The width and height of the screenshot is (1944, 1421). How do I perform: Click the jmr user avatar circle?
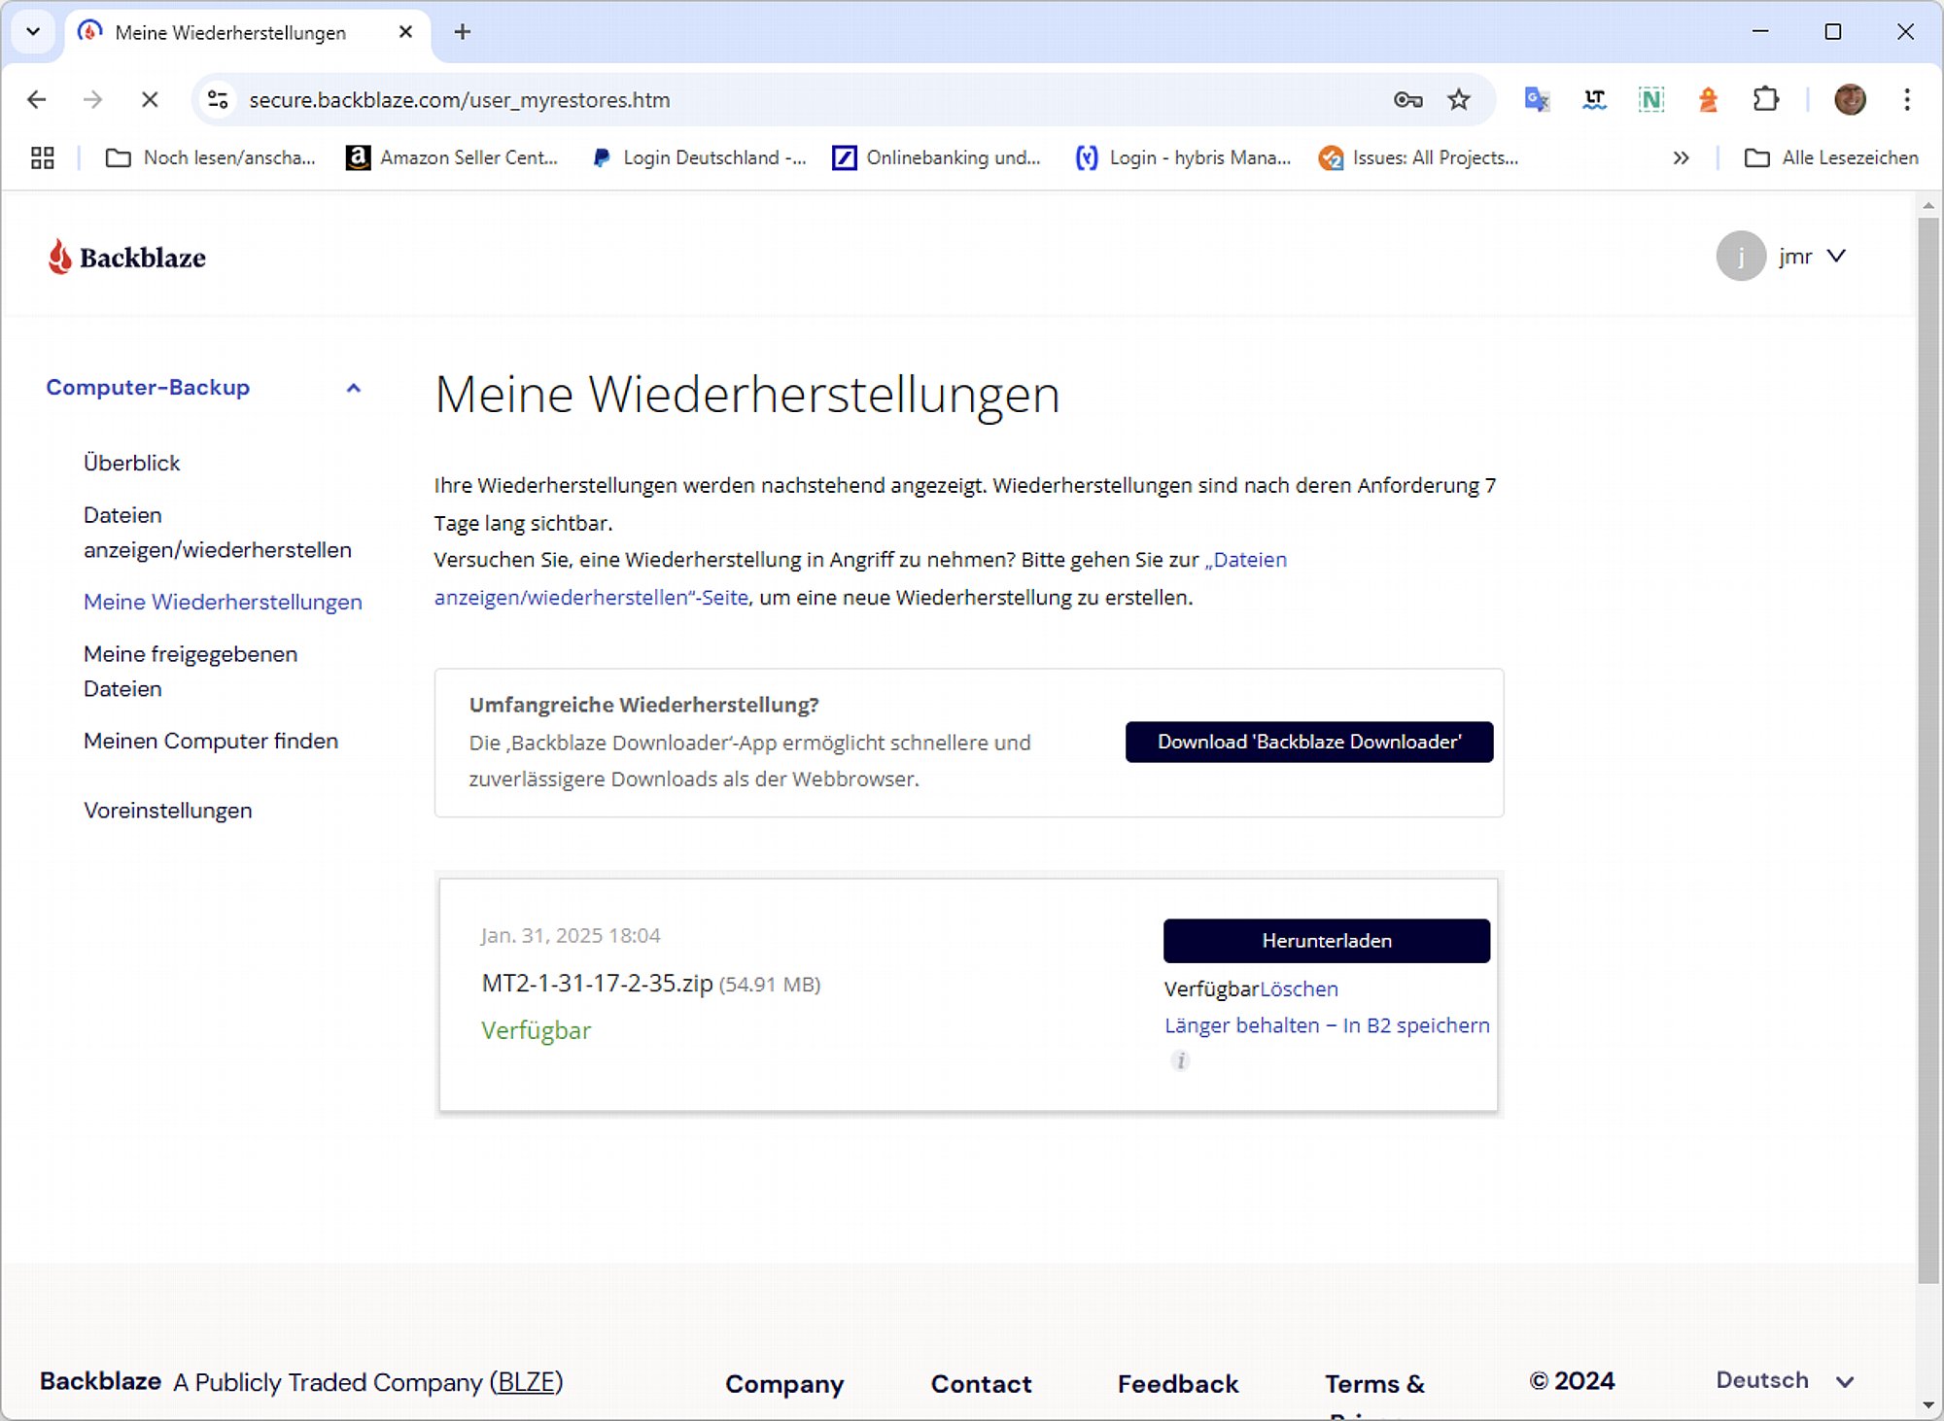point(1741,257)
